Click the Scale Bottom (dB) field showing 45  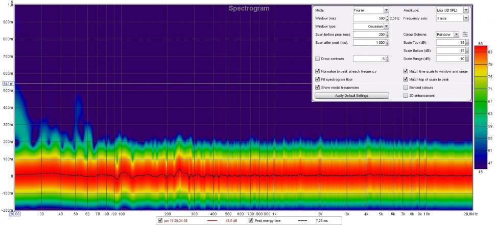tap(450, 50)
